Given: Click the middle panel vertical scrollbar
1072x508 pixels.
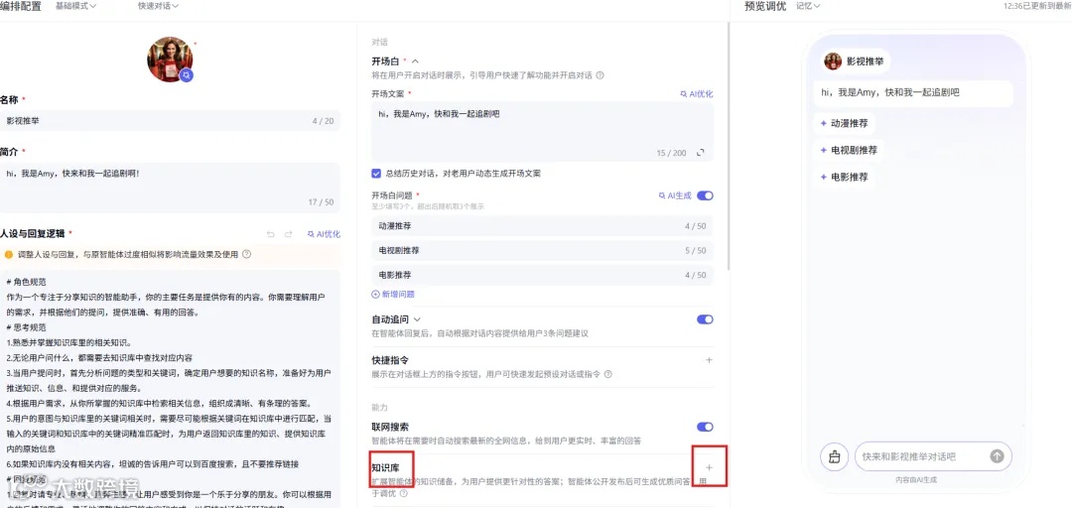Looking at the screenshot, I should (729, 146).
